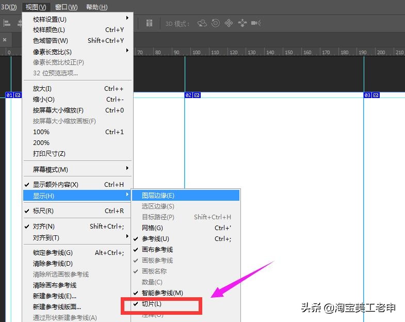Toggle 对齐(N) snapping
The height and width of the screenshot is (322, 405).
coord(78,227)
